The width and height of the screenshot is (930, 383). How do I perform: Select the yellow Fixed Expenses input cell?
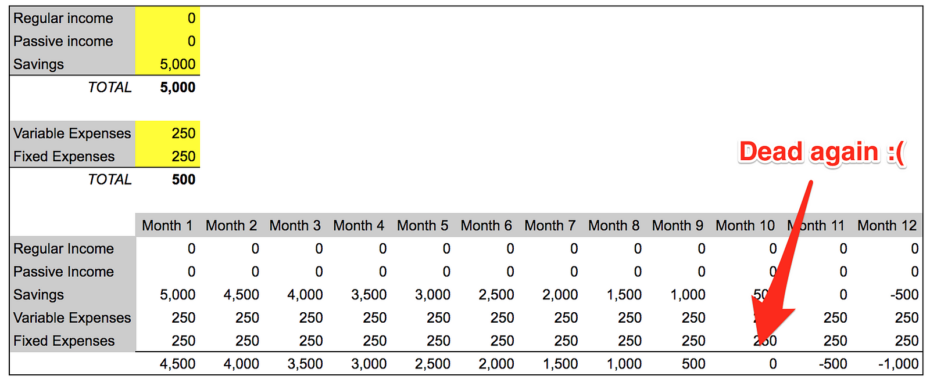[x=167, y=157]
